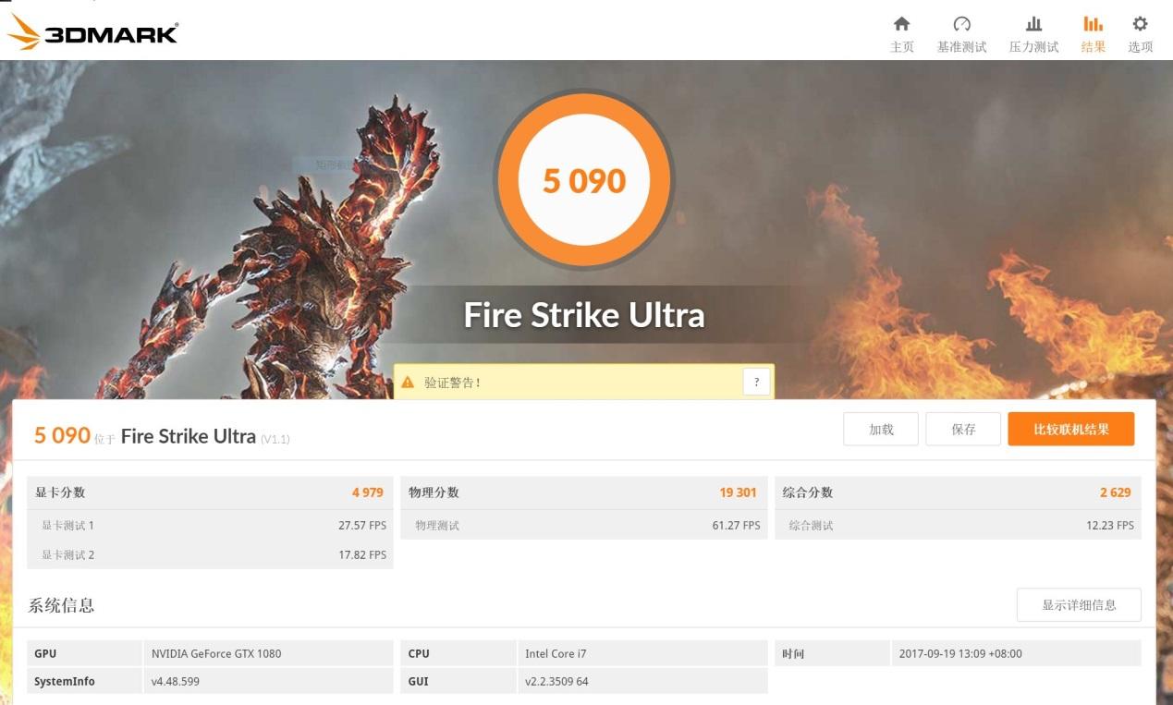Click the Fire Strike Ultra banner title
1173x705 pixels.
click(584, 315)
